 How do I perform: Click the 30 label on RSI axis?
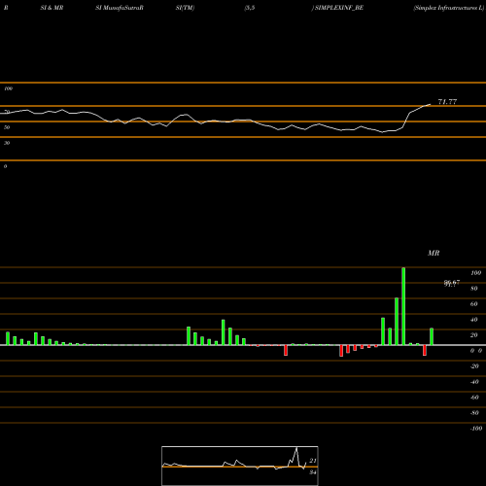coord(7,143)
